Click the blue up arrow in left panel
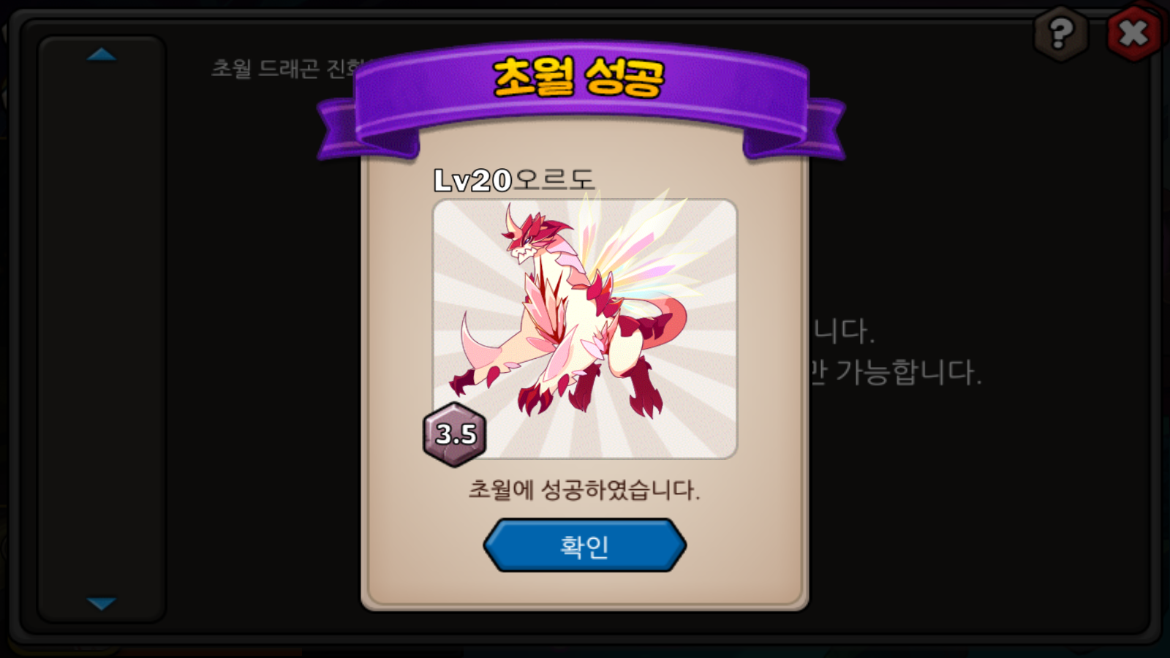This screenshot has width=1170, height=658. coord(102,54)
